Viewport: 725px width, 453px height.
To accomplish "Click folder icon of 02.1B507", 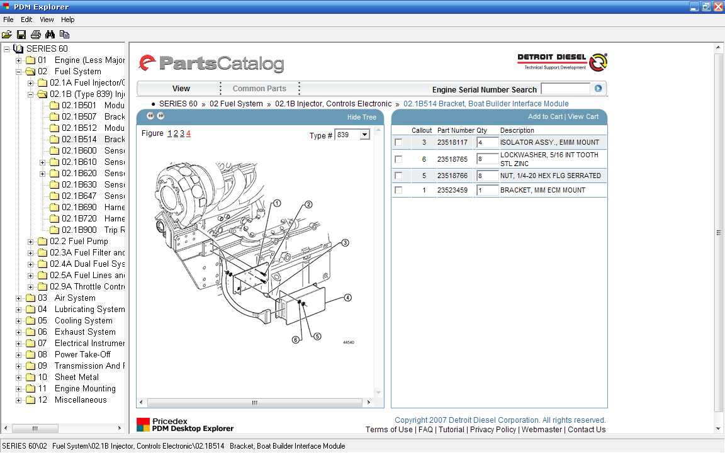I will pyautogui.click(x=55, y=117).
